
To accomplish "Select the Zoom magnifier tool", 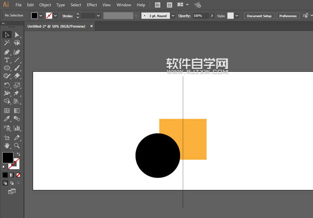I will click(17, 145).
